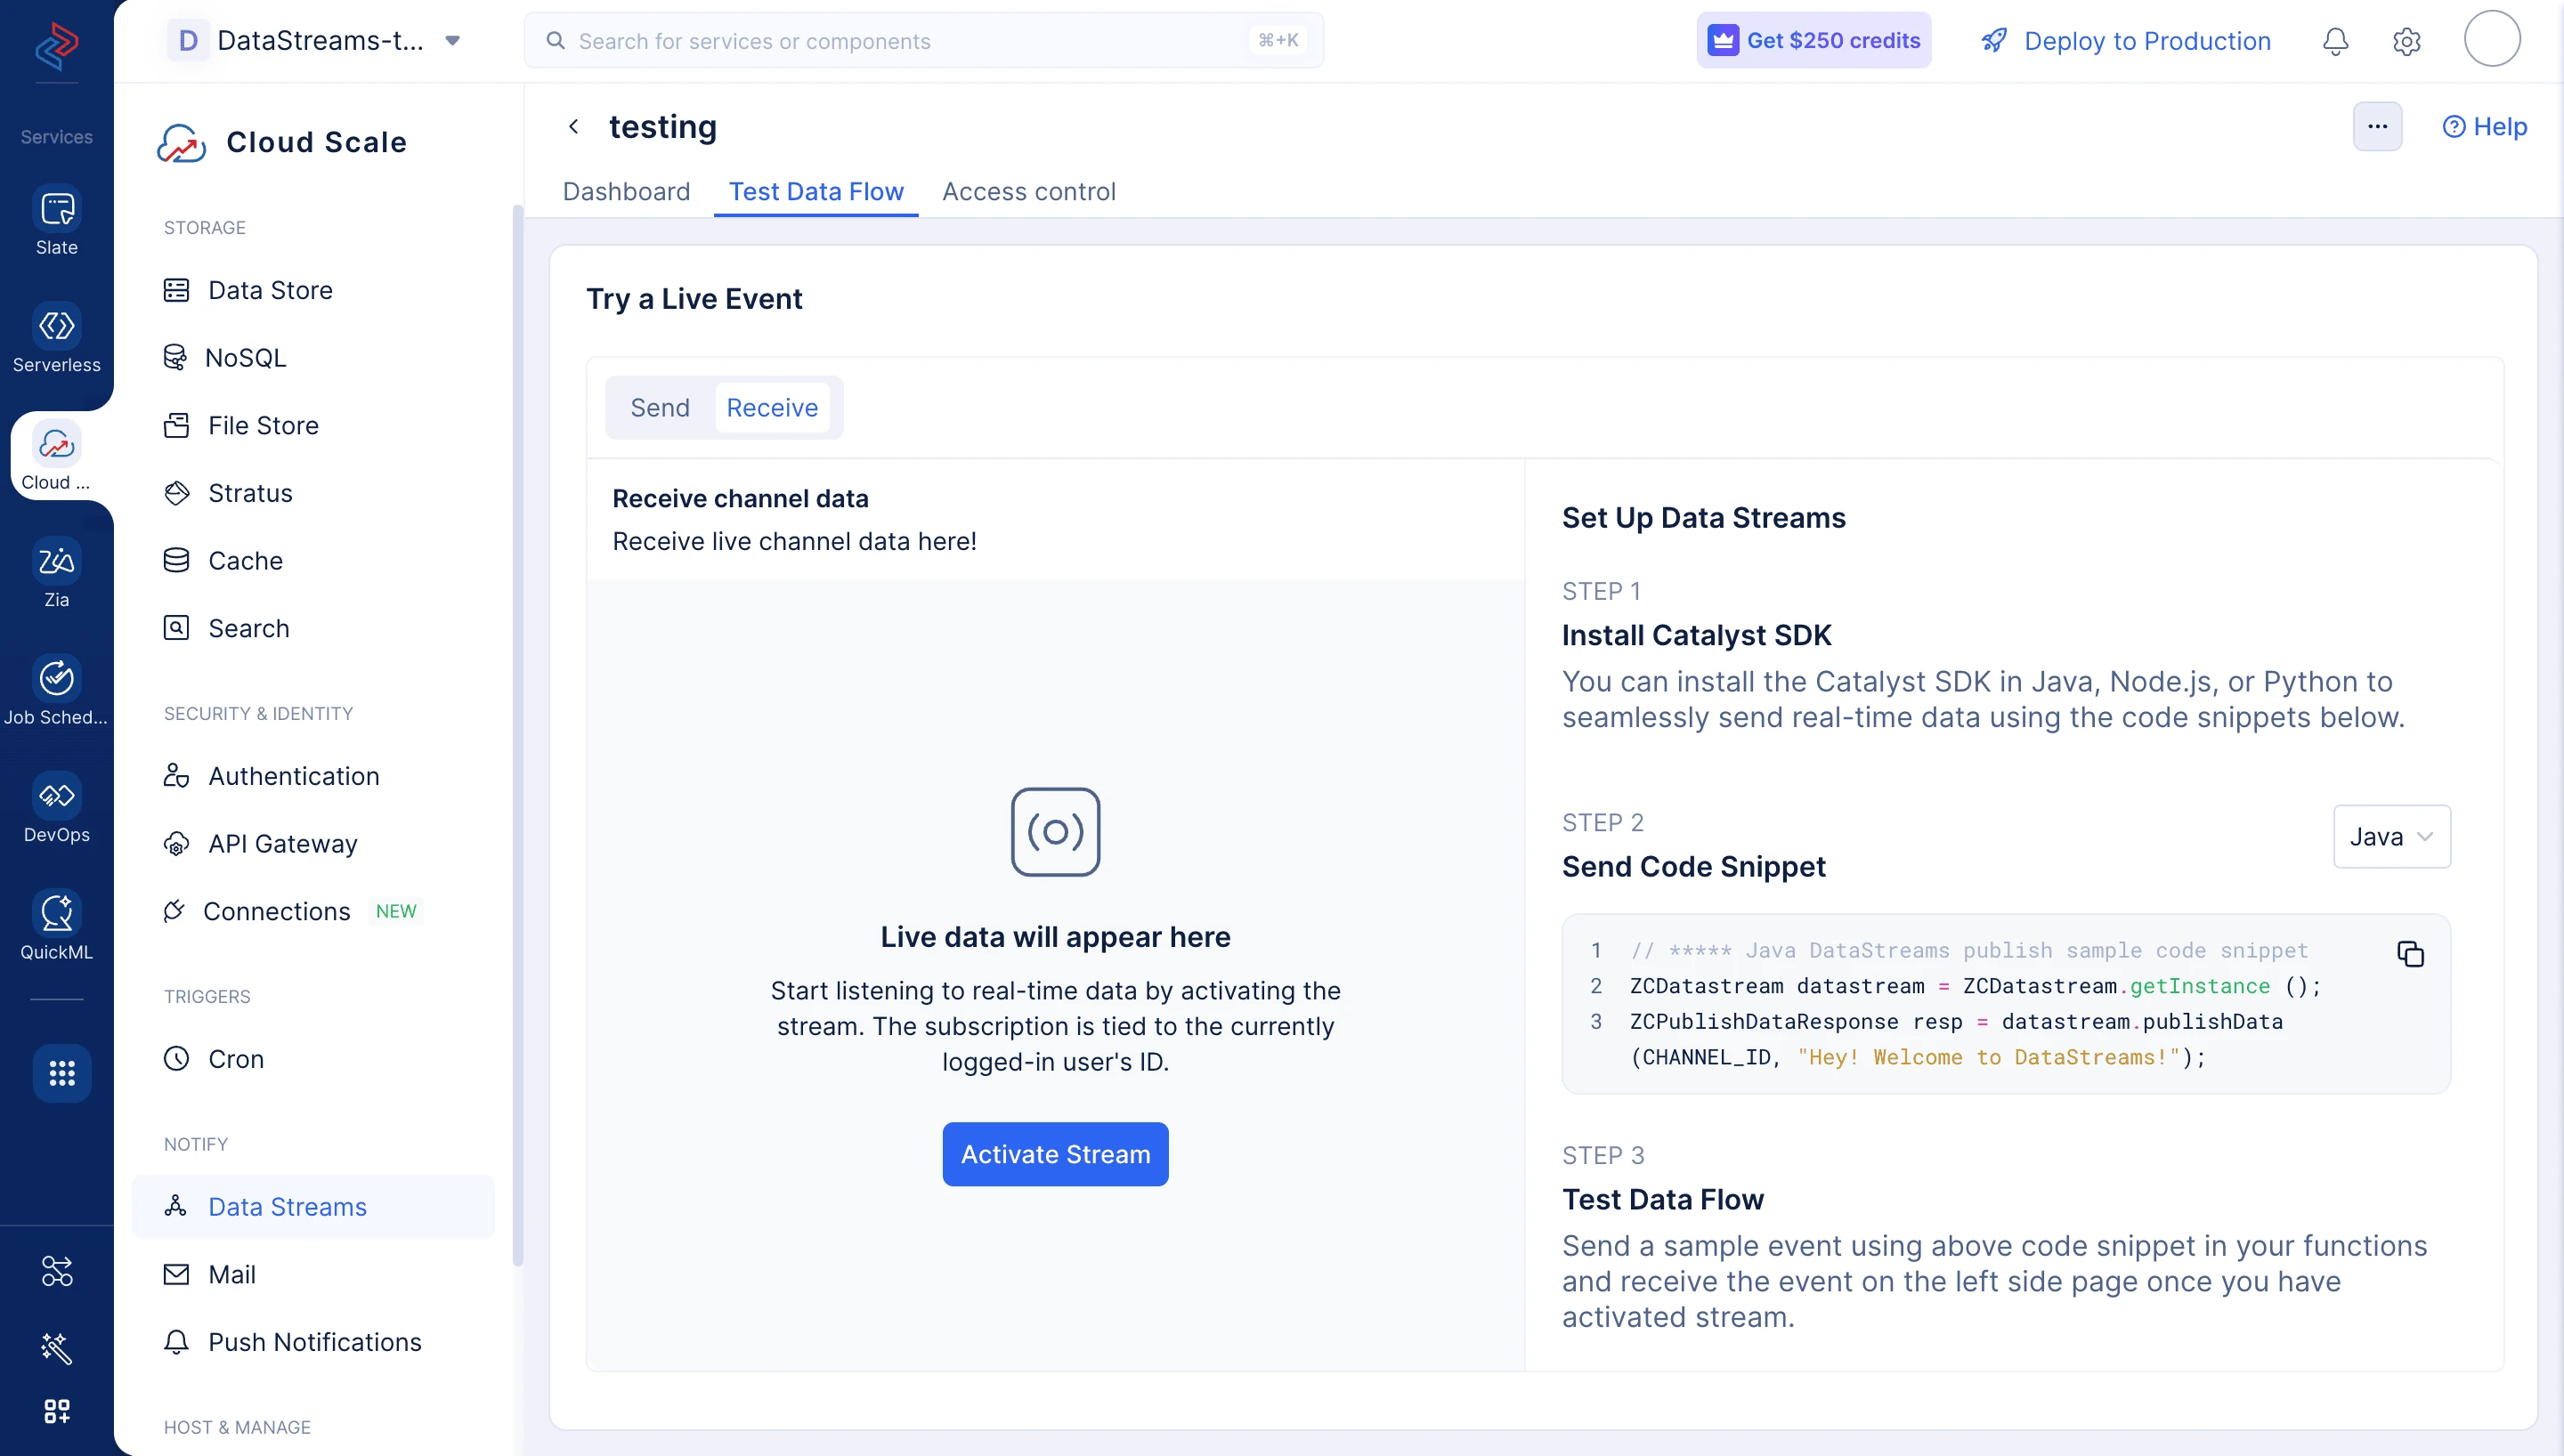Copy the Java code snippet

2410,953
